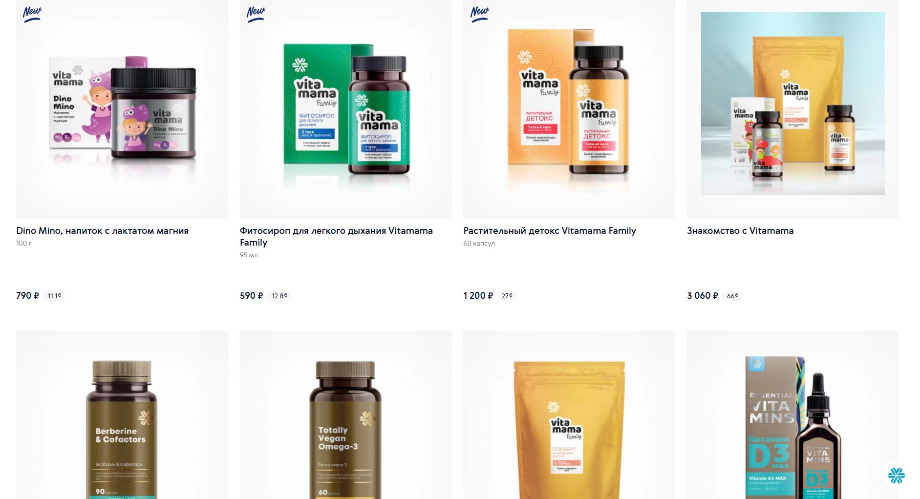The width and height of the screenshot is (920, 499).
Task: Open 'Растительный детокс Vitamama Family' title link
Action: pyautogui.click(x=550, y=231)
